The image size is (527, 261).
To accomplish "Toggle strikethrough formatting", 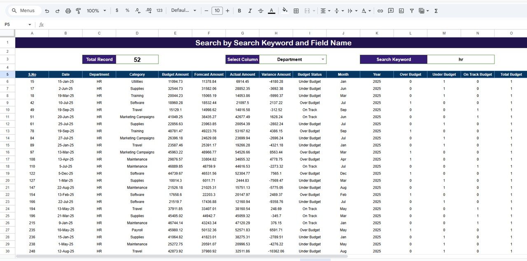I will (261, 11).
